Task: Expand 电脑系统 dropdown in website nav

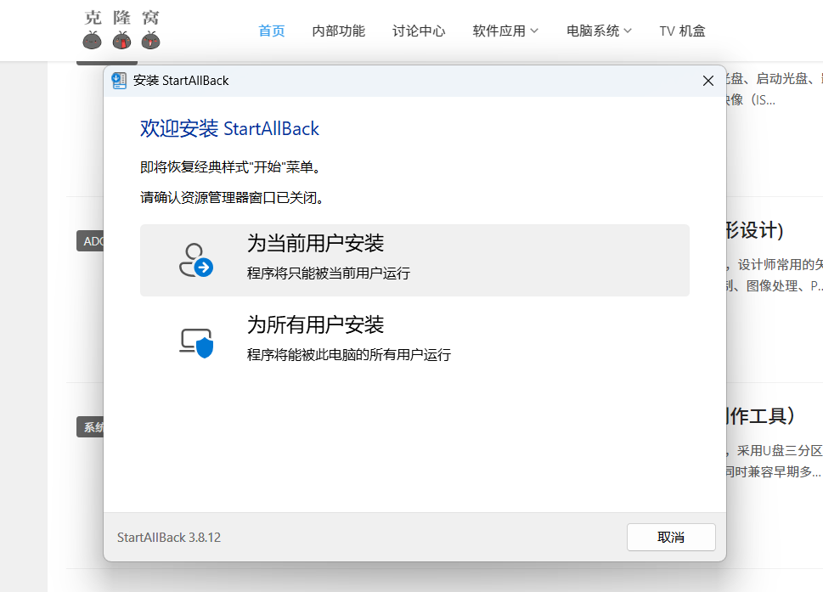Action: point(599,31)
